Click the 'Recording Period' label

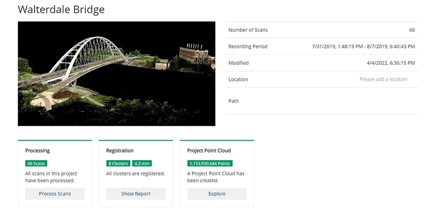248,47
